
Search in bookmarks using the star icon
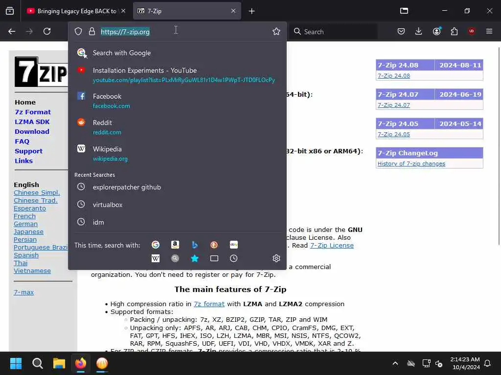(x=195, y=258)
